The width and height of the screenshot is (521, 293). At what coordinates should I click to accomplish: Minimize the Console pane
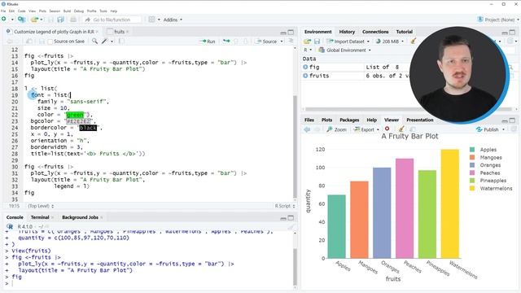(x=283, y=218)
